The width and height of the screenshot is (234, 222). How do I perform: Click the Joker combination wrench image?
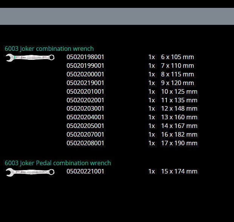(30, 57)
